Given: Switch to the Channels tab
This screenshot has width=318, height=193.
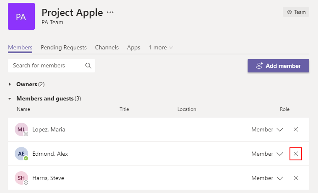Looking at the screenshot, I should 107,47.
